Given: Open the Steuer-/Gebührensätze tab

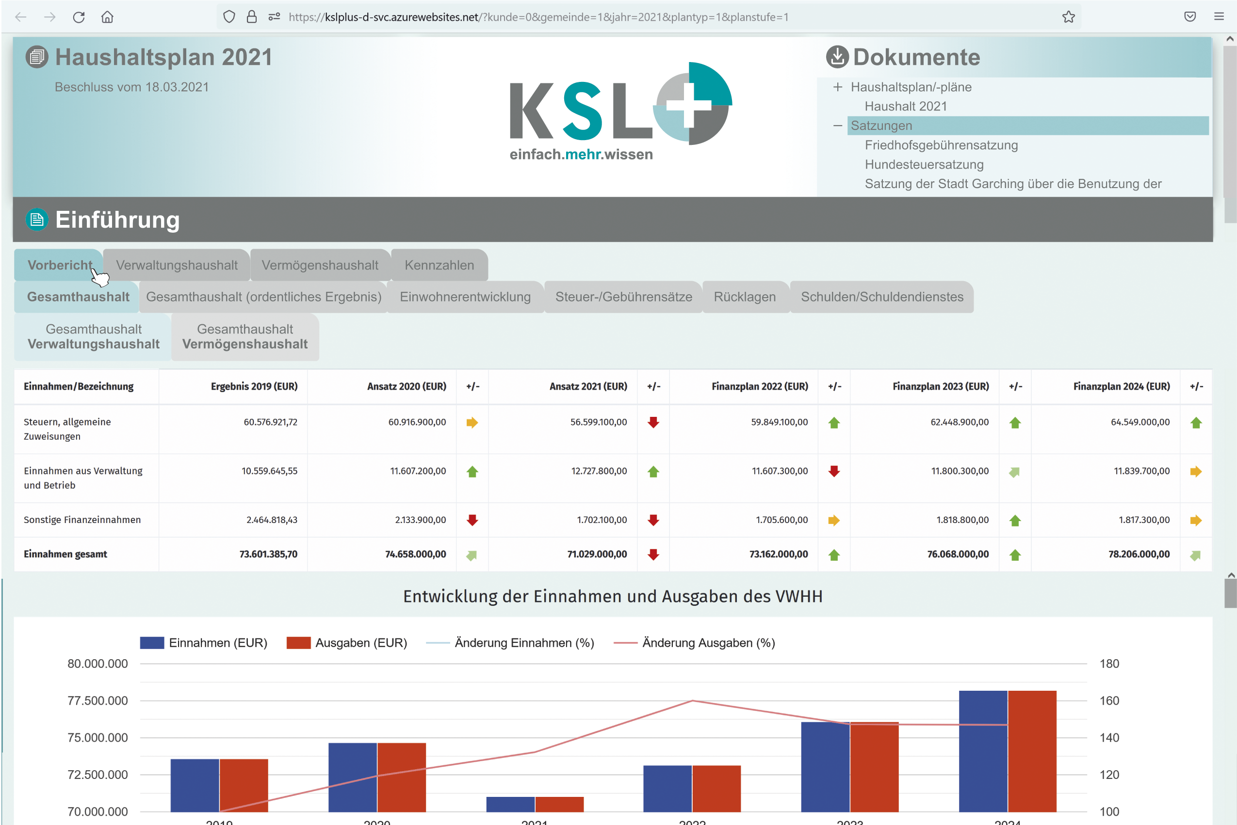Looking at the screenshot, I should coord(623,297).
